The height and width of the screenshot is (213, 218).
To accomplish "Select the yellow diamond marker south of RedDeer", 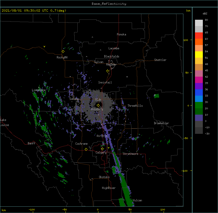I will point(107,71).
